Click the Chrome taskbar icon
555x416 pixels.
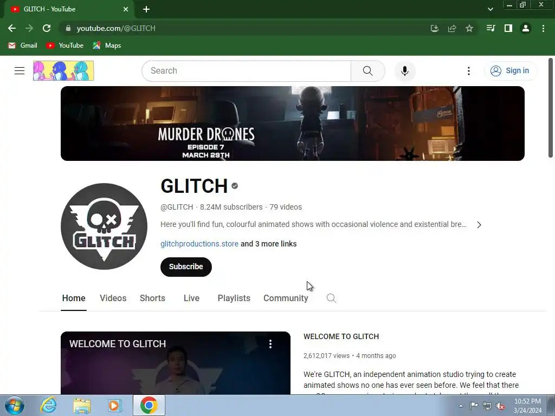click(149, 405)
